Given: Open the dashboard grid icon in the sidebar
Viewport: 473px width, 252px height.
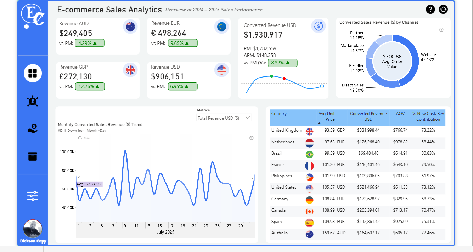Looking at the screenshot, I should [x=33, y=73].
